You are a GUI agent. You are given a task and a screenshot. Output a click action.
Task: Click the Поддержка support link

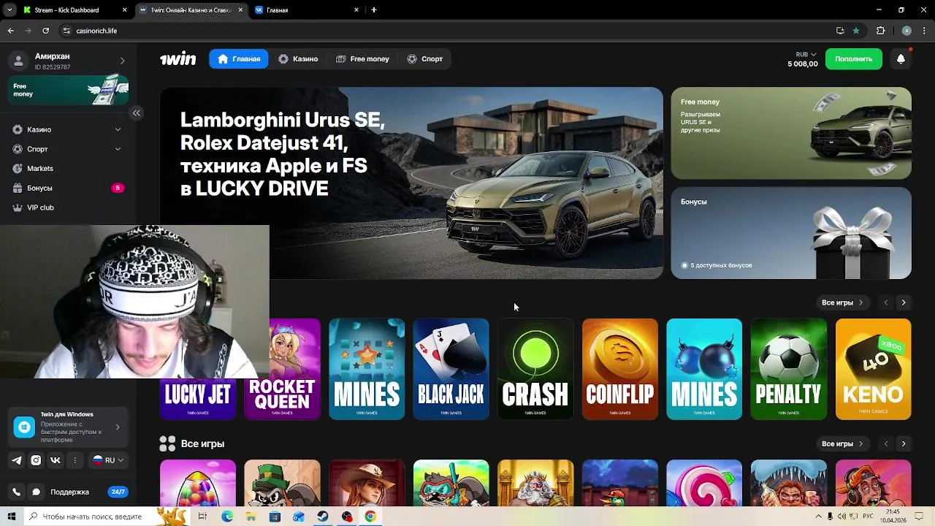click(69, 492)
